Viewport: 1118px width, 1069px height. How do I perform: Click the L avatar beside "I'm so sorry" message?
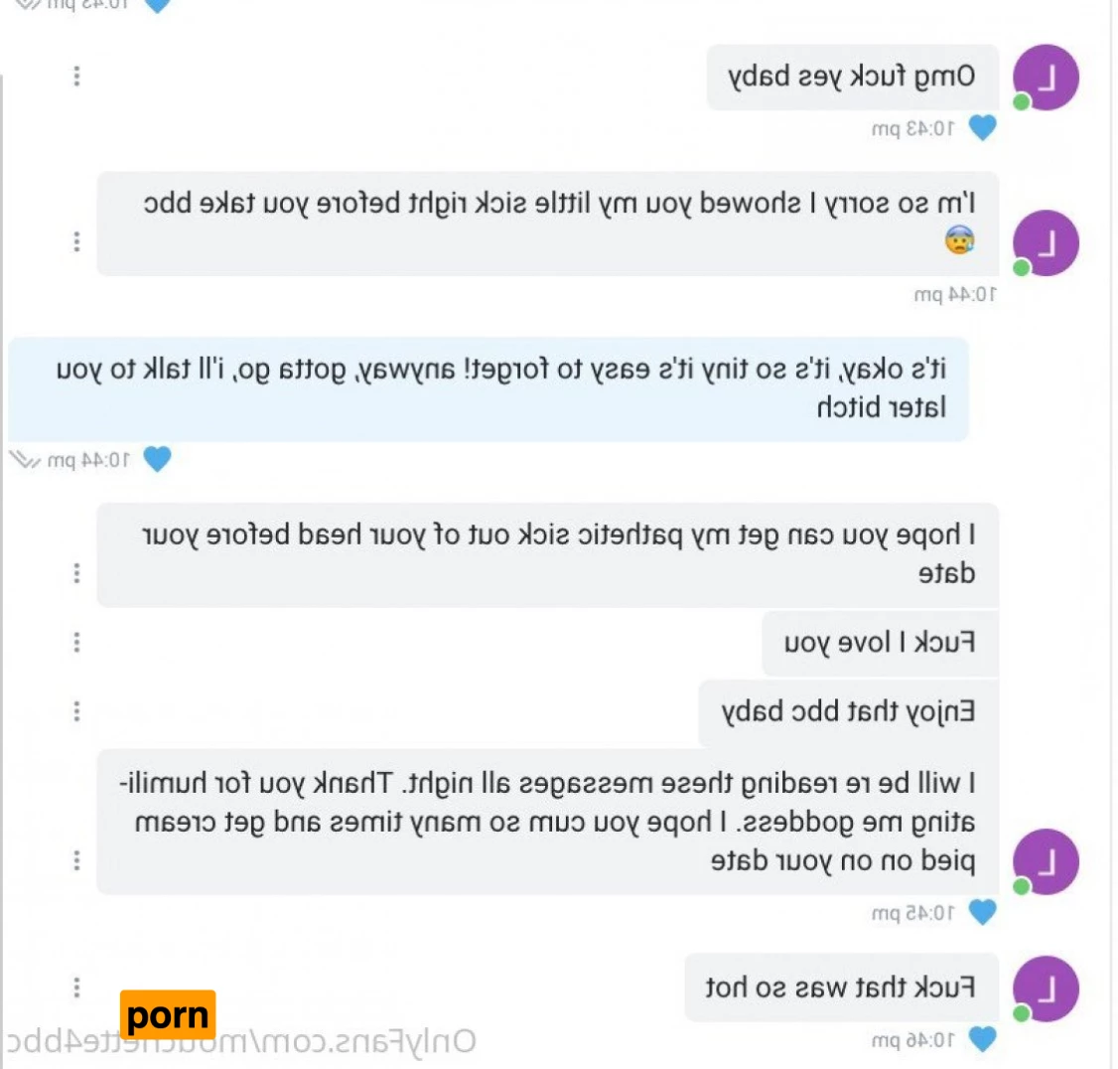click(x=1046, y=242)
